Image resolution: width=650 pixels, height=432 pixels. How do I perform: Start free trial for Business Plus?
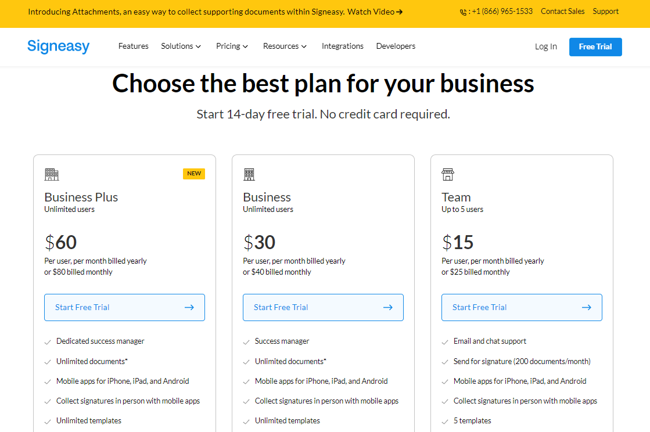tap(124, 307)
